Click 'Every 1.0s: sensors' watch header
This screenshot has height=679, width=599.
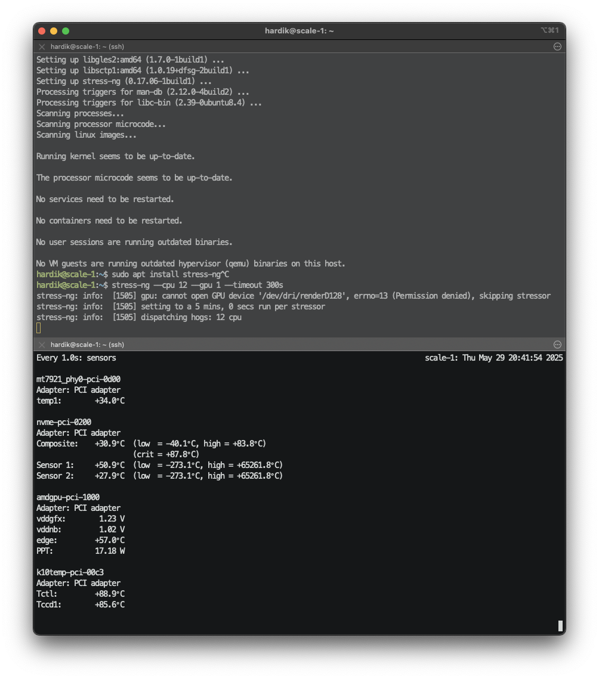(76, 358)
